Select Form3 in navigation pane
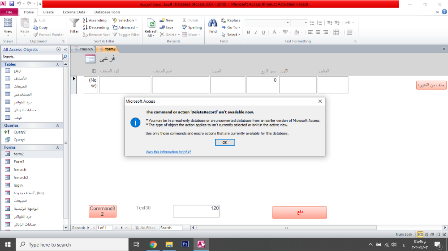The height and width of the screenshot is (251, 448). tap(19, 162)
